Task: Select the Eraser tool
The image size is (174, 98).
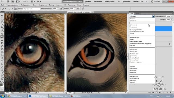Action: (2, 46)
